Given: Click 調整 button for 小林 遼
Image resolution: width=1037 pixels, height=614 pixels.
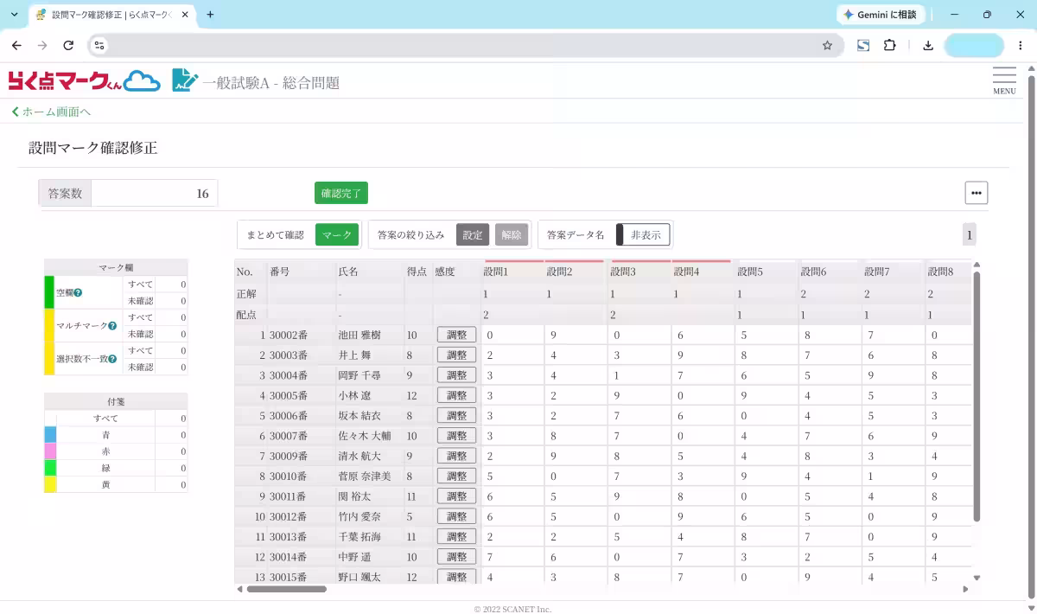Looking at the screenshot, I should point(456,395).
